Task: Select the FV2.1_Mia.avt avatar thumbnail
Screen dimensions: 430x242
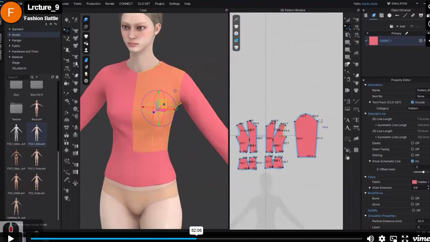Action: tap(37, 133)
